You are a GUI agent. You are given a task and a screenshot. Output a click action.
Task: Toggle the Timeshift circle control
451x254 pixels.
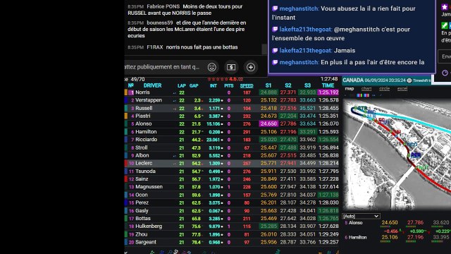[409, 80]
